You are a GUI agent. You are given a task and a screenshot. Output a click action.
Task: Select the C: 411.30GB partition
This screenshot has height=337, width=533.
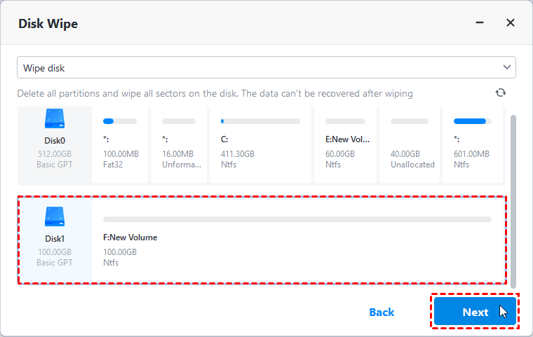point(259,146)
